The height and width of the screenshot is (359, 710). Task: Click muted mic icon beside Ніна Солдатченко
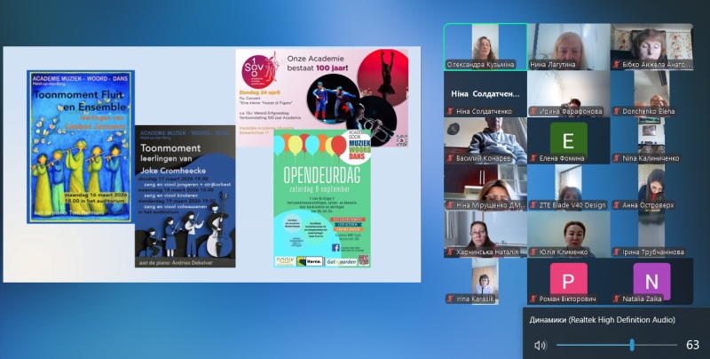coord(450,111)
